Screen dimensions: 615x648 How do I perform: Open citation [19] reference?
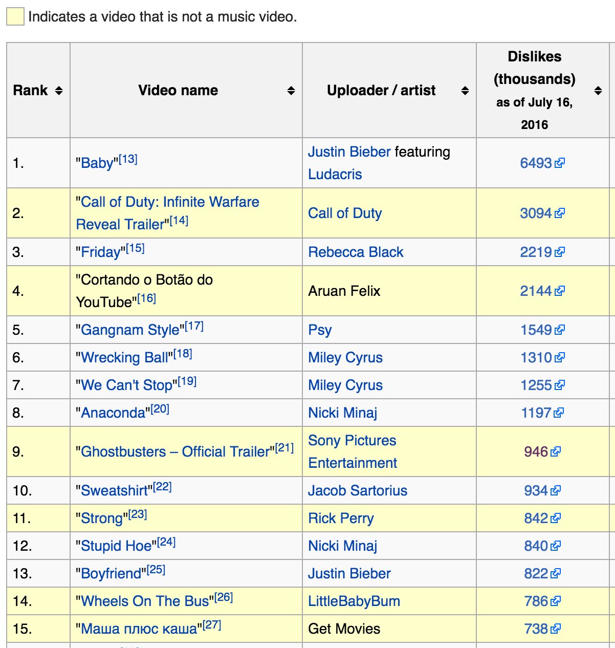click(x=187, y=381)
